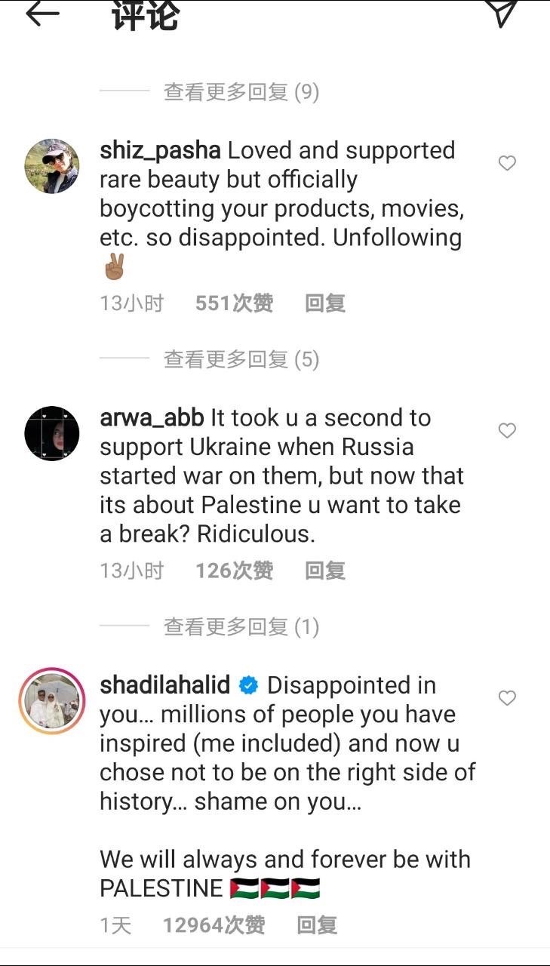Screen dimensions: 550x966
Task: Open arwa_abb's profile picture
Action: pyautogui.click(x=52, y=433)
